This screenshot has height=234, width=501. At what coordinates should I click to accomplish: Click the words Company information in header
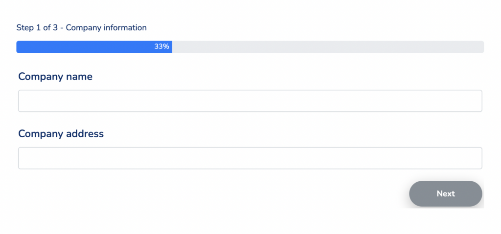[106, 28]
